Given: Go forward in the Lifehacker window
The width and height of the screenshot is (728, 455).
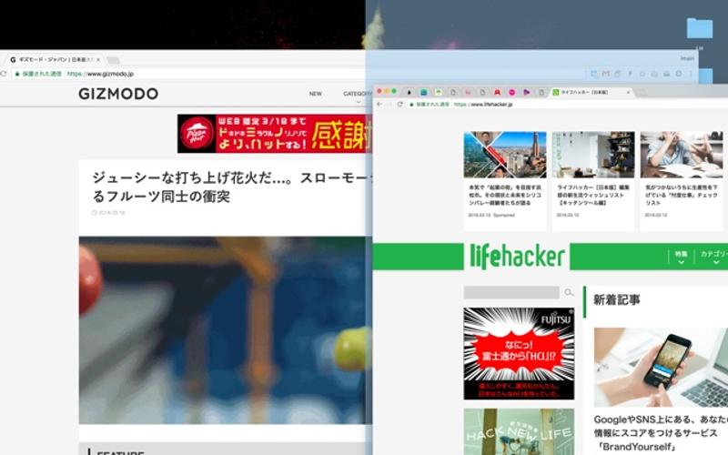Looking at the screenshot, I should (389, 105).
